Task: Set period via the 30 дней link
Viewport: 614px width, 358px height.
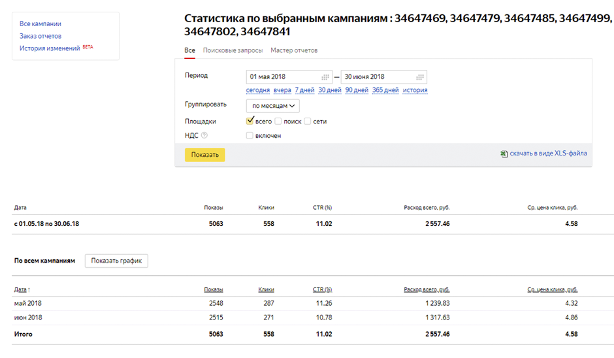Action: point(330,90)
